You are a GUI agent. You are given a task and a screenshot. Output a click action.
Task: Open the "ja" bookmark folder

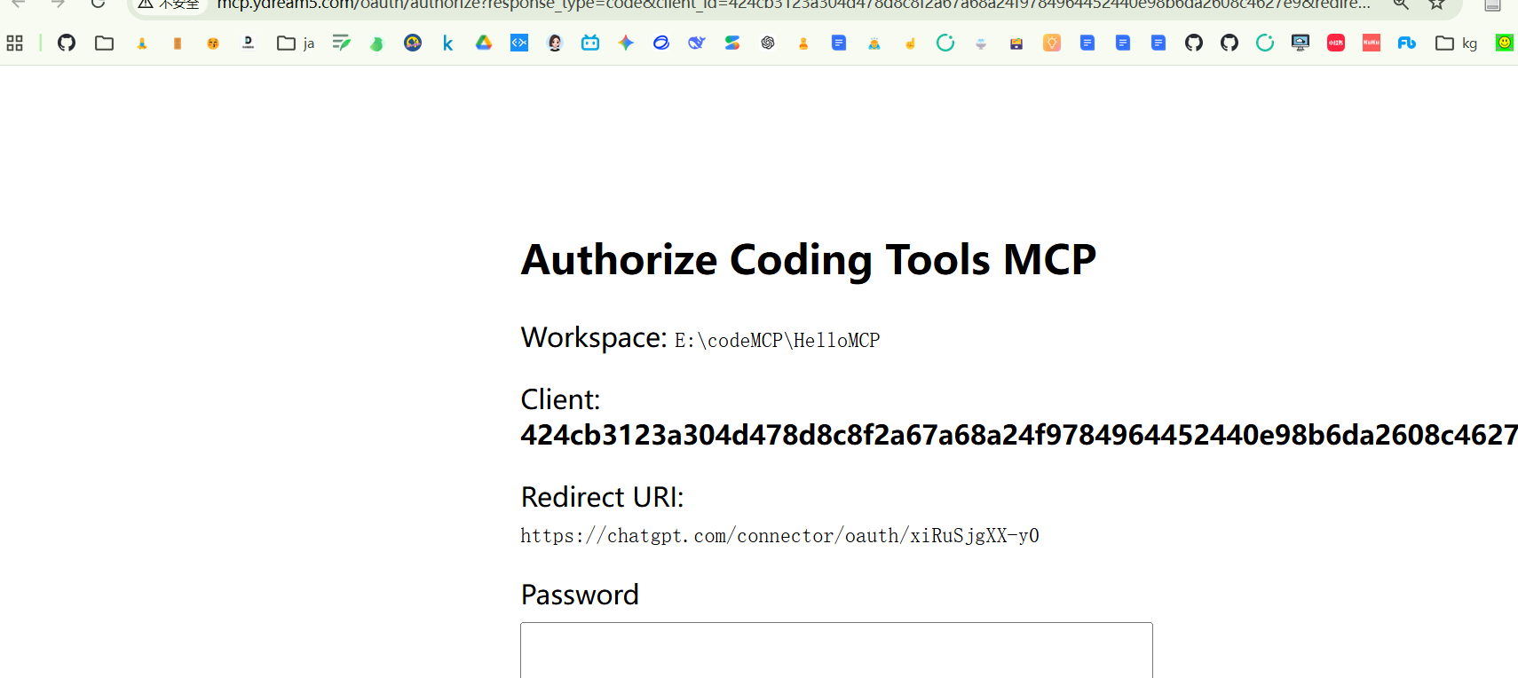[x=296, y=43]
